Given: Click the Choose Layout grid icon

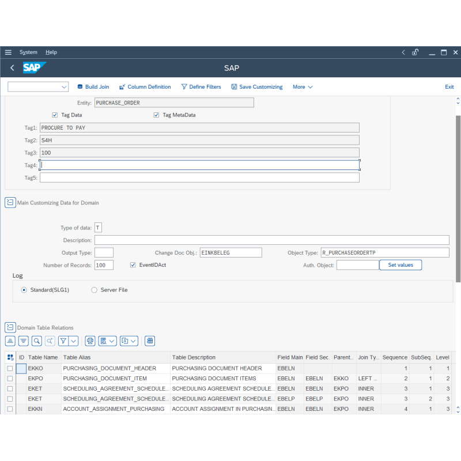Looking at the screenshot, I should click(150, 341).
